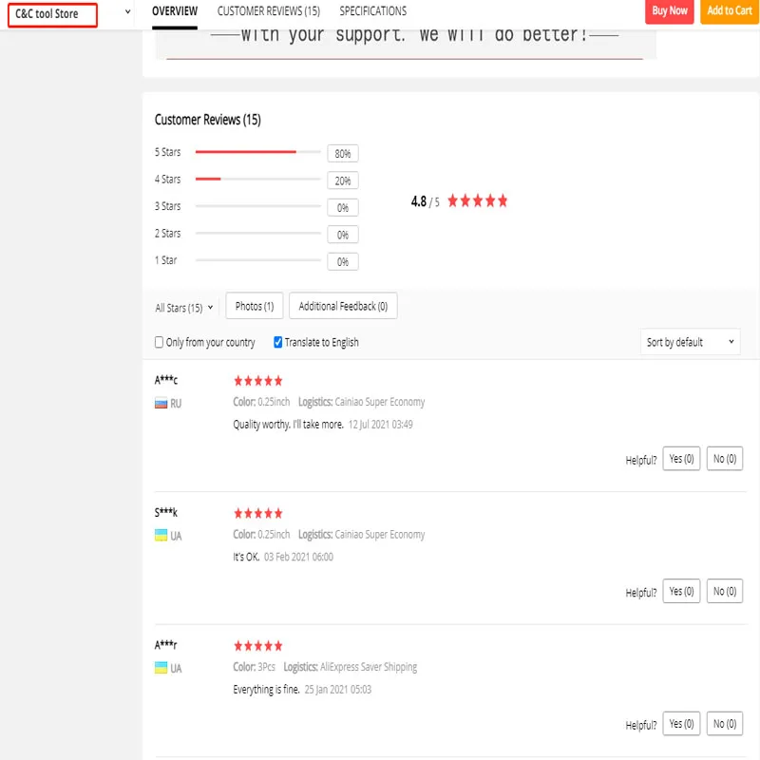Click the five-star rating on A***r's review
760x760 pixels.
point(258,646)
